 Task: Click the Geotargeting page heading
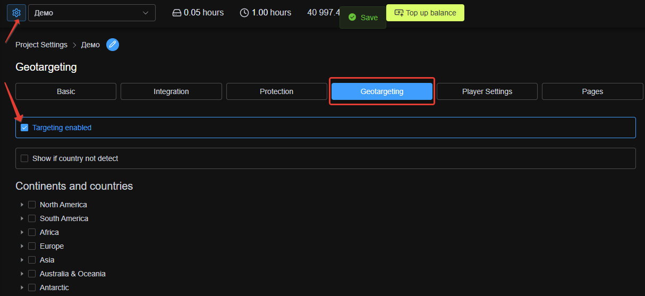click(46, 67)
